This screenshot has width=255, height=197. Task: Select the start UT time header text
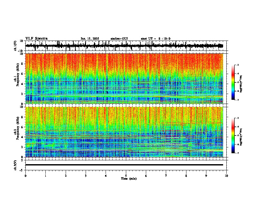click(x=156, y=39)
